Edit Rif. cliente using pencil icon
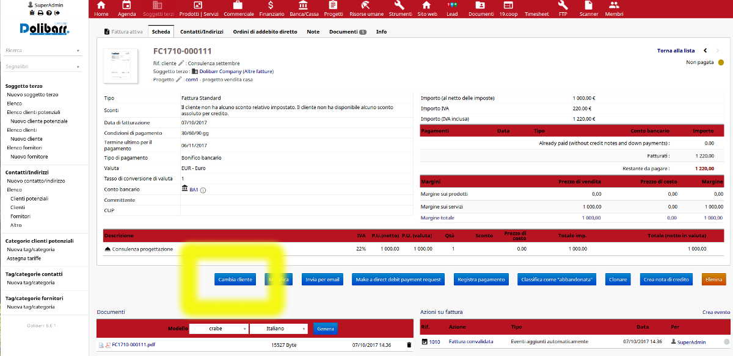Image resolution: width=733 pixels, height=356 pixels. [181, 63]
